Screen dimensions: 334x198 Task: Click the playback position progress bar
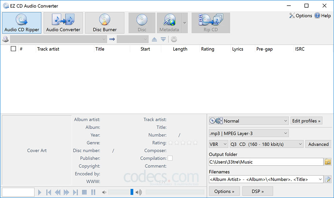tap(175, 192)
